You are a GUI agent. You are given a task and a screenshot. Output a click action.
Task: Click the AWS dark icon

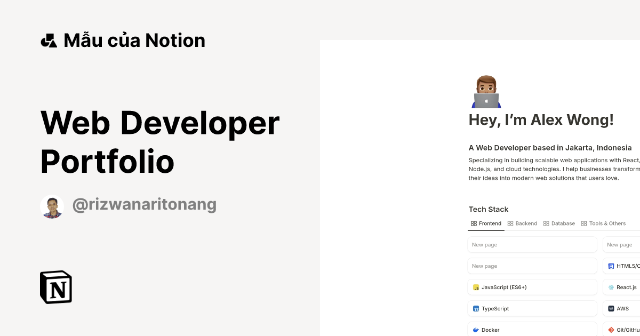(x=611, y=308)
